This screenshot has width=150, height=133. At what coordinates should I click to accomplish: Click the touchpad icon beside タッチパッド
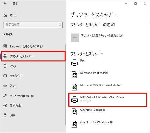5,76
